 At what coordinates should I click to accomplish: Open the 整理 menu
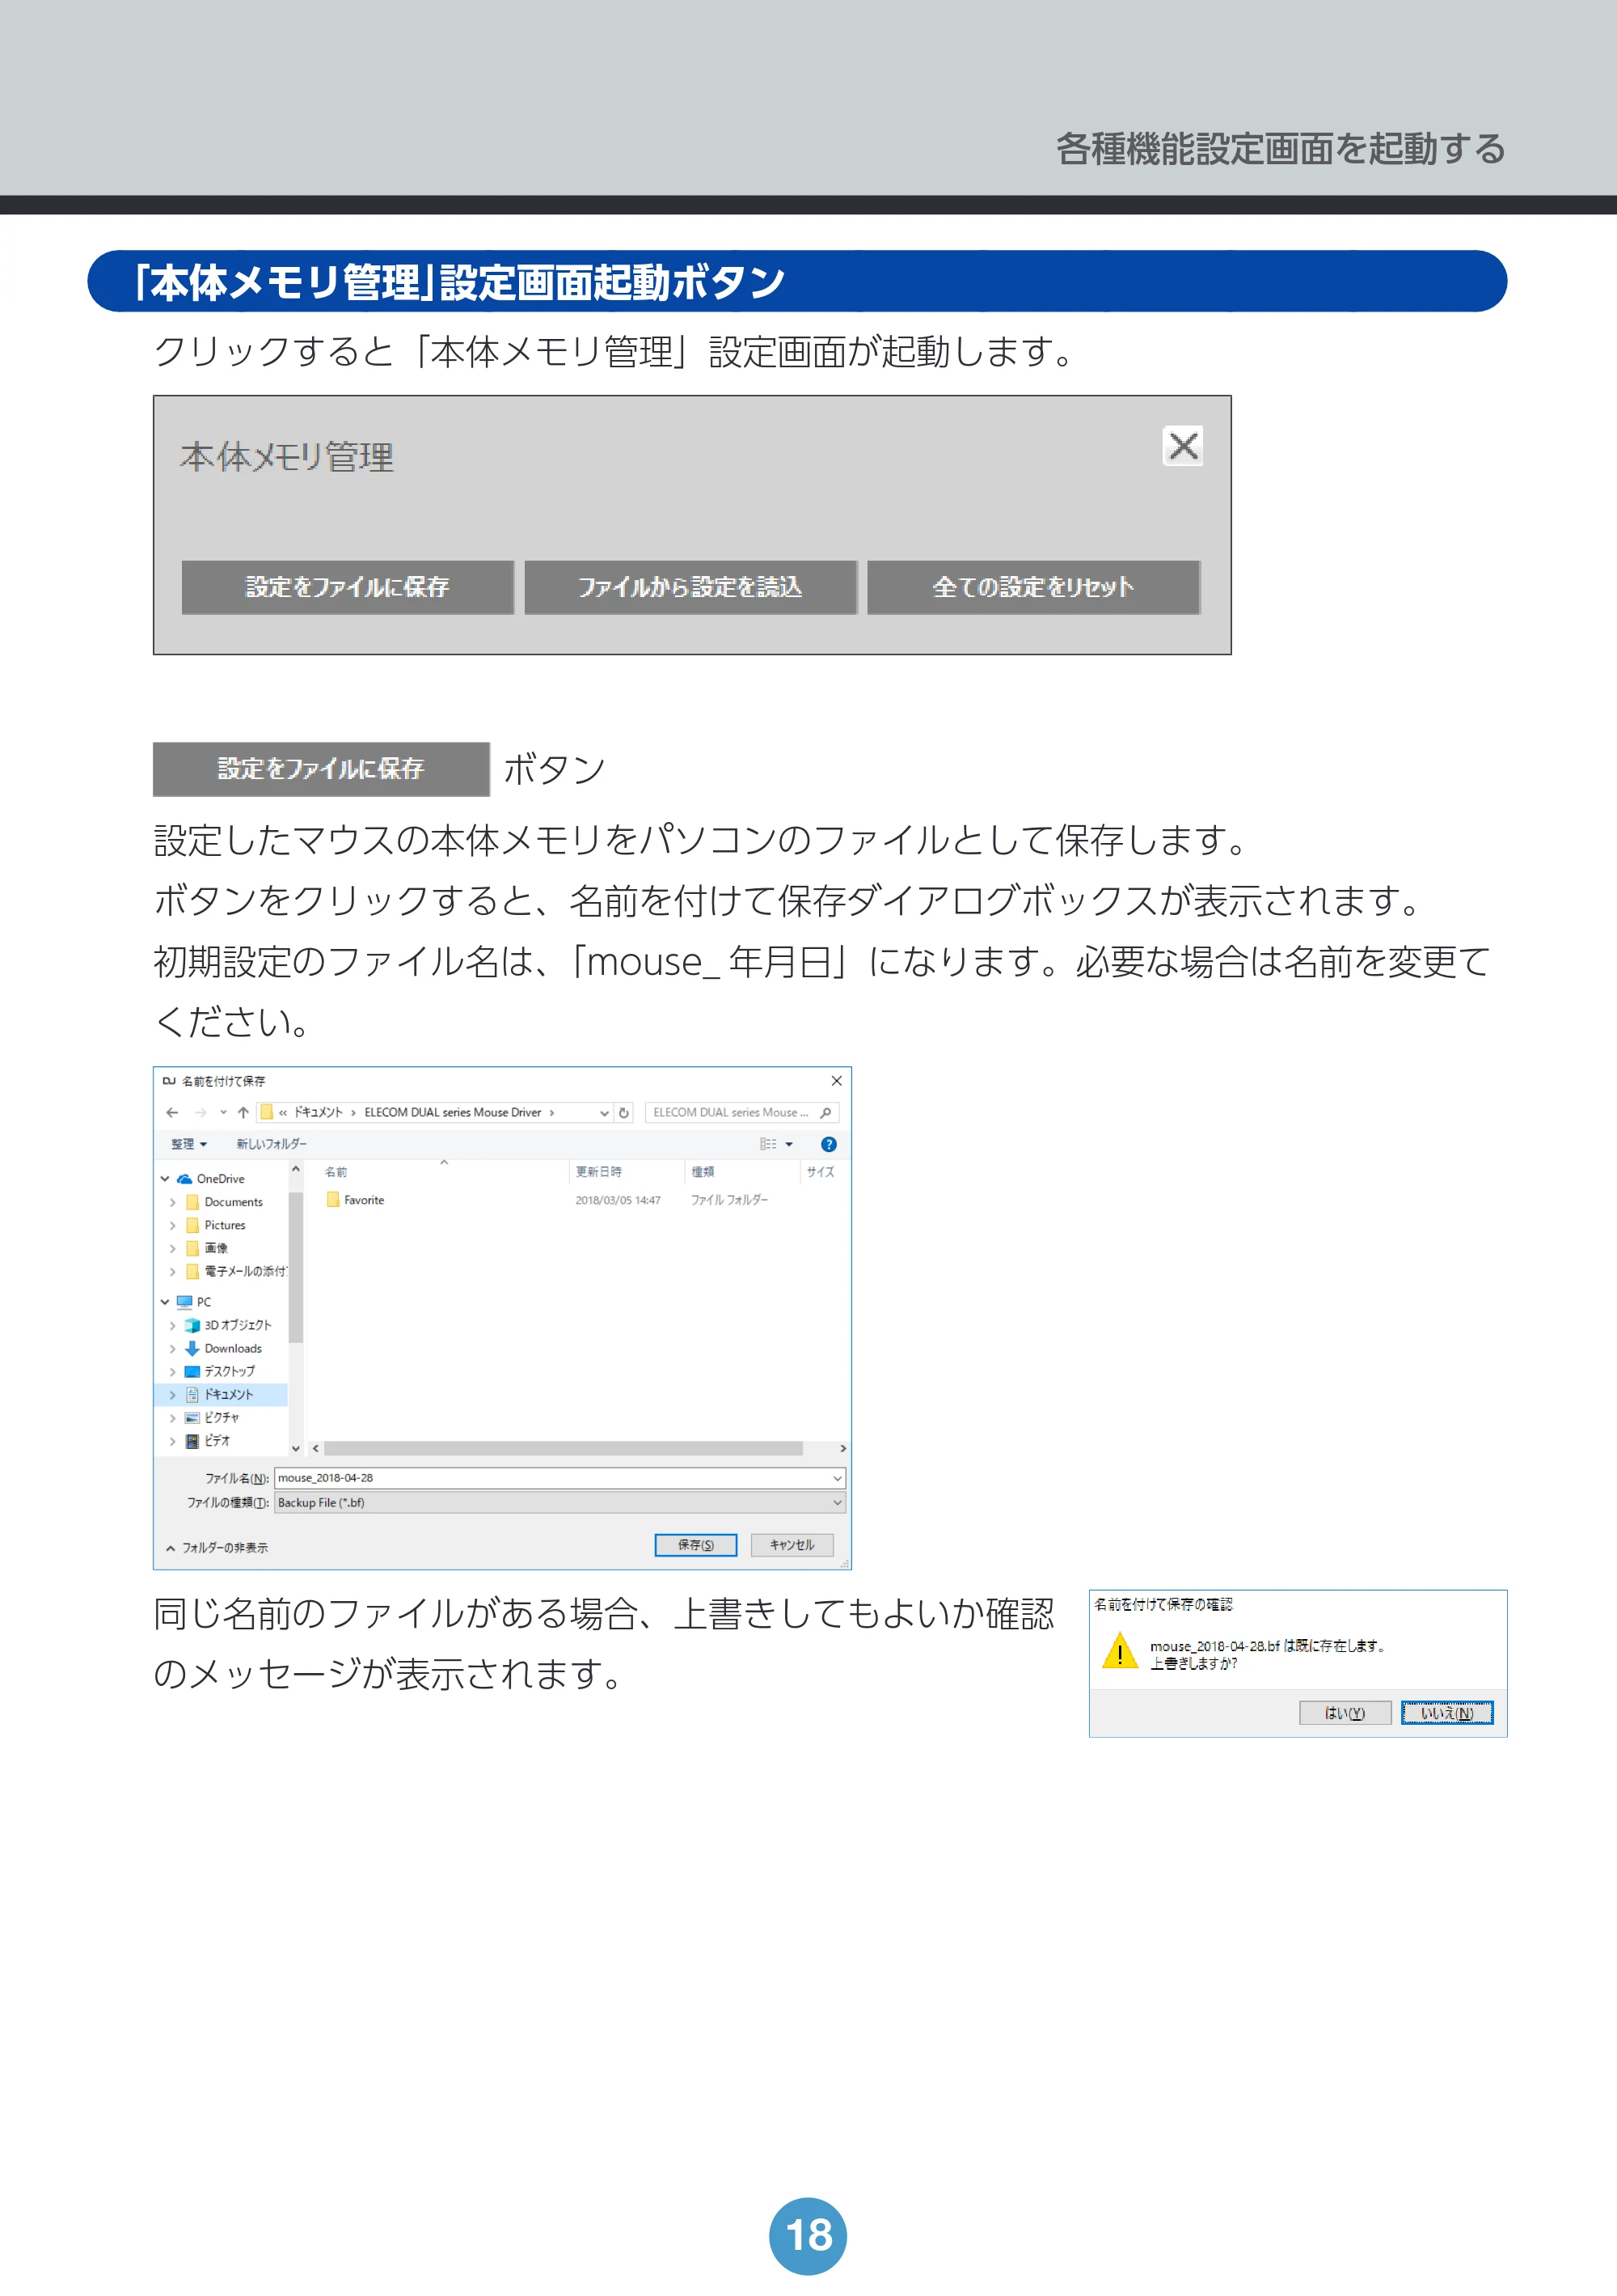click(188, 1144)
